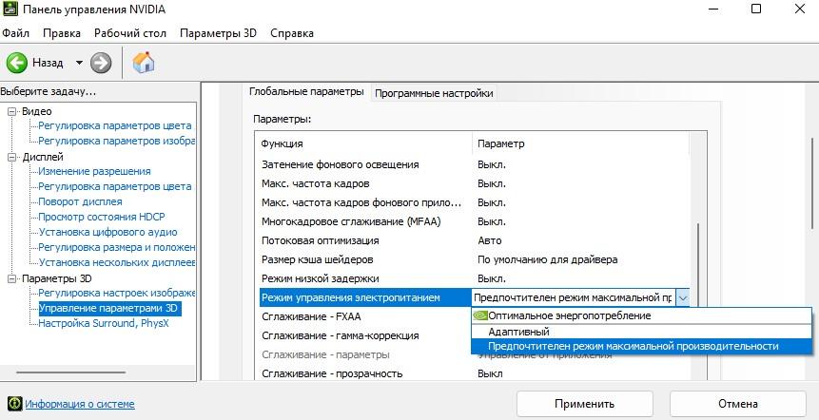
Task: Click the System Information icon
Action: pos(15,403)
